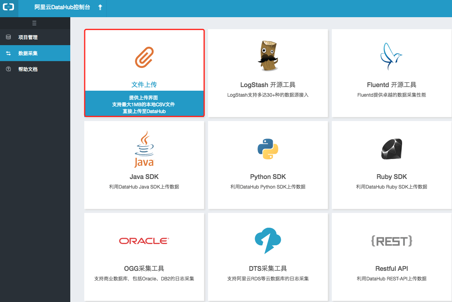Click the Aliyun logo in the header
The width and height of the screenshot is (452, 302).
[8, 7]
